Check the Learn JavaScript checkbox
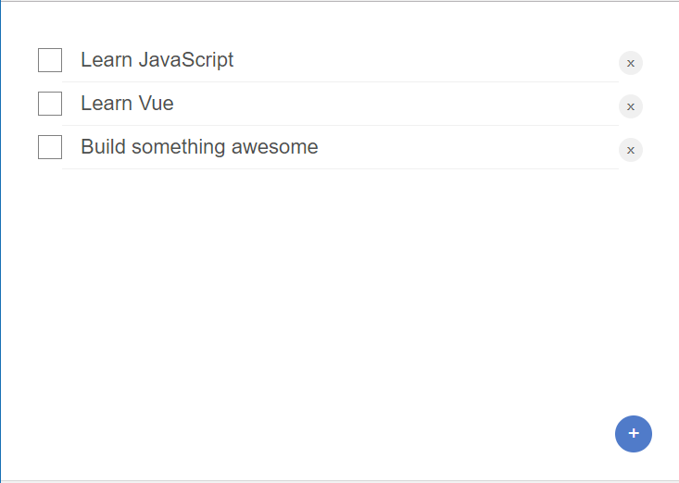This screenshot has width=679, height=483. [50, 60]
